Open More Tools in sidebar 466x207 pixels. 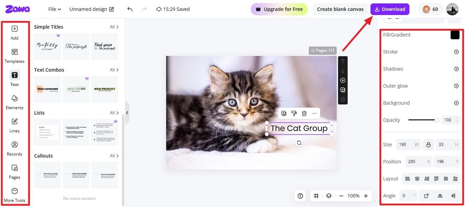pos(14,195)
